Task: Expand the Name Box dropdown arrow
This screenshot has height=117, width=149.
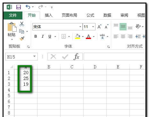Action: coord(34,56)
